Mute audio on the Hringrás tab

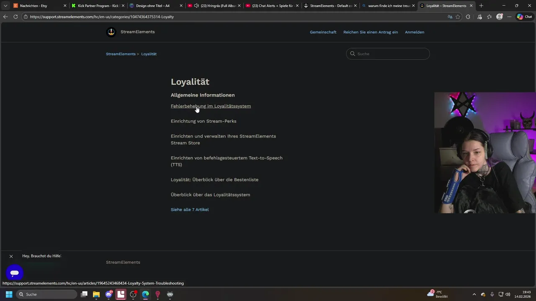[196, 6]
